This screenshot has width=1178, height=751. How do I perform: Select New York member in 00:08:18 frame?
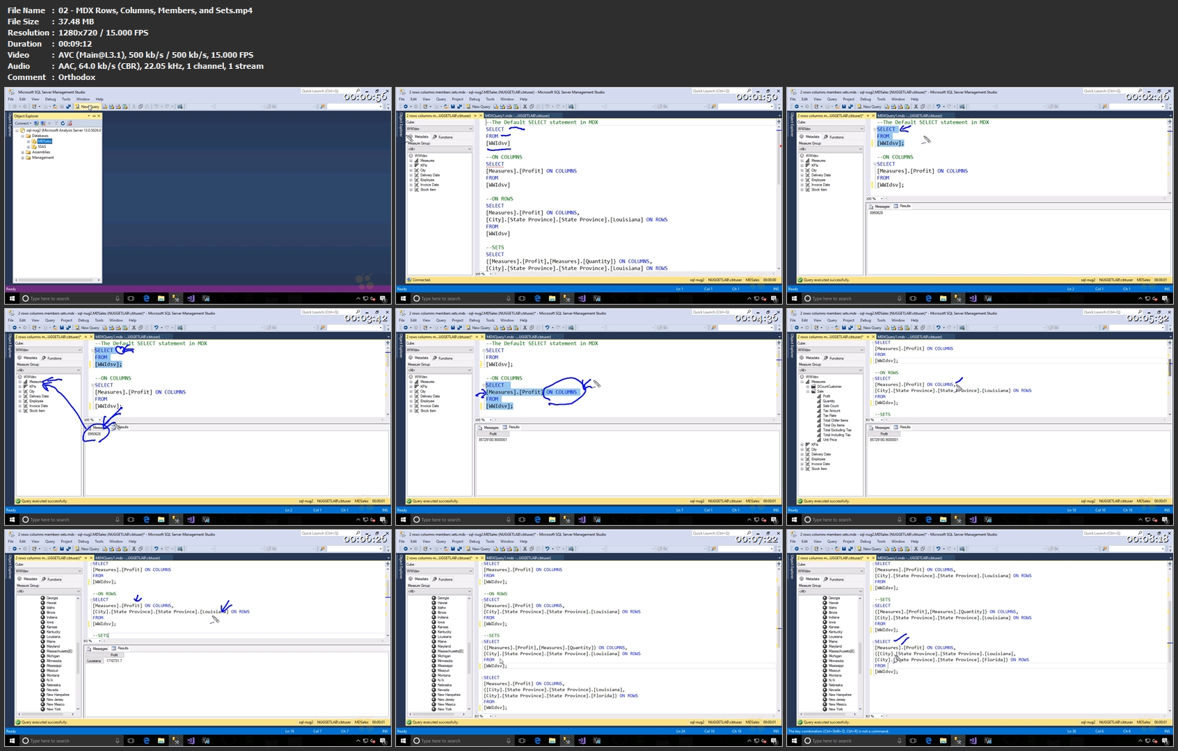(836, 709)
